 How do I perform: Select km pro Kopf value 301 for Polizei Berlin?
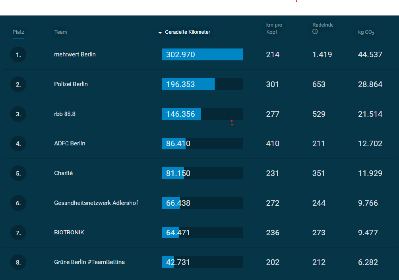pos(273,84)
